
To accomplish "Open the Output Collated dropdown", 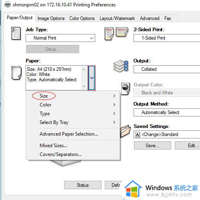I will click(x=167, y=69).
